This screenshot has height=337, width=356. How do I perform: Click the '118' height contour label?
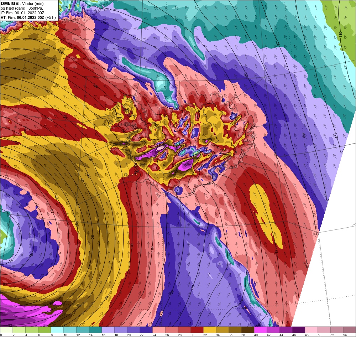click(276, 251)
